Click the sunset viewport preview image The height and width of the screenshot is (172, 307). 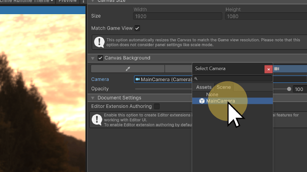[x=43, y=93]
